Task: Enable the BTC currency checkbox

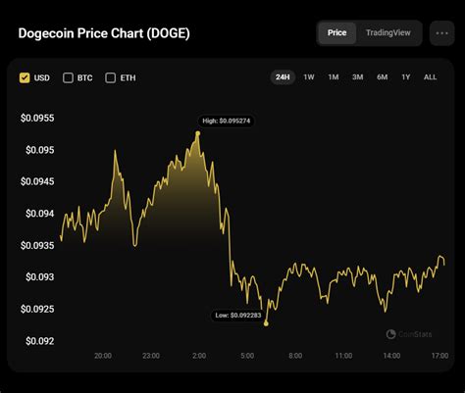Action: tap(68, 77)
